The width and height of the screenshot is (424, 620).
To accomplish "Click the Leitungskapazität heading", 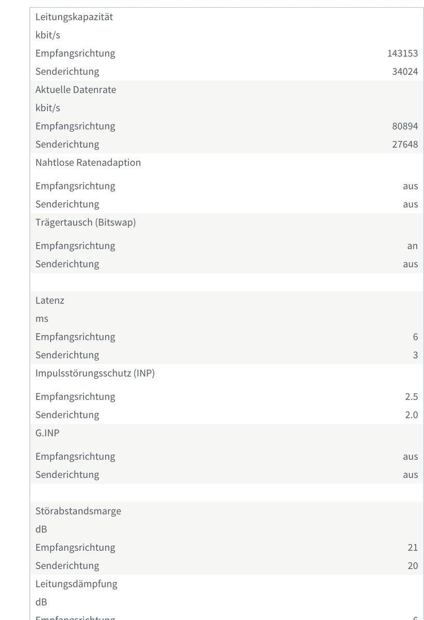I will (74, 17).
